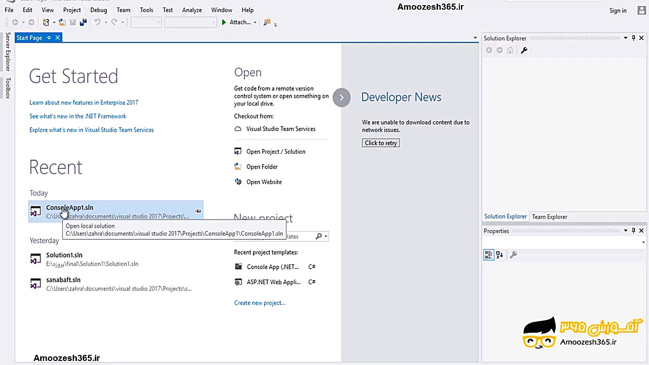Click the New Project toolbar icon
Image resolution: width=649 pixels, height=365 pixels.
coord(46,22)
